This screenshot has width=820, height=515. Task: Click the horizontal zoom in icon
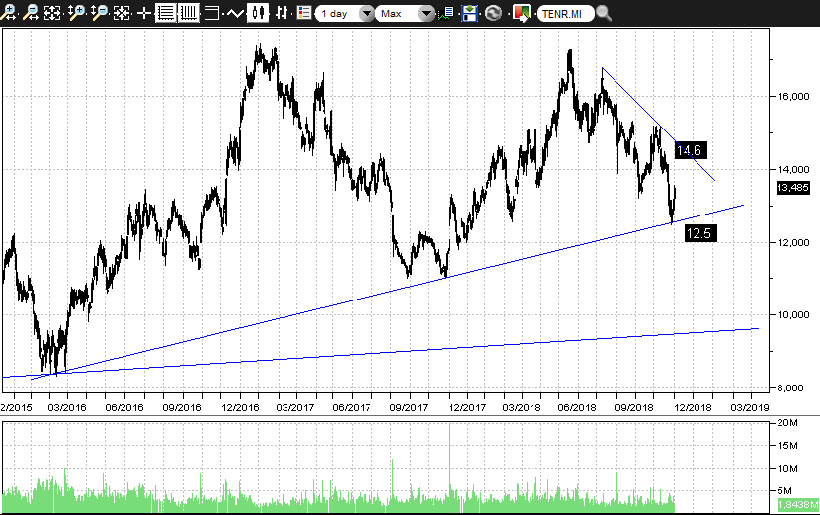9,13
